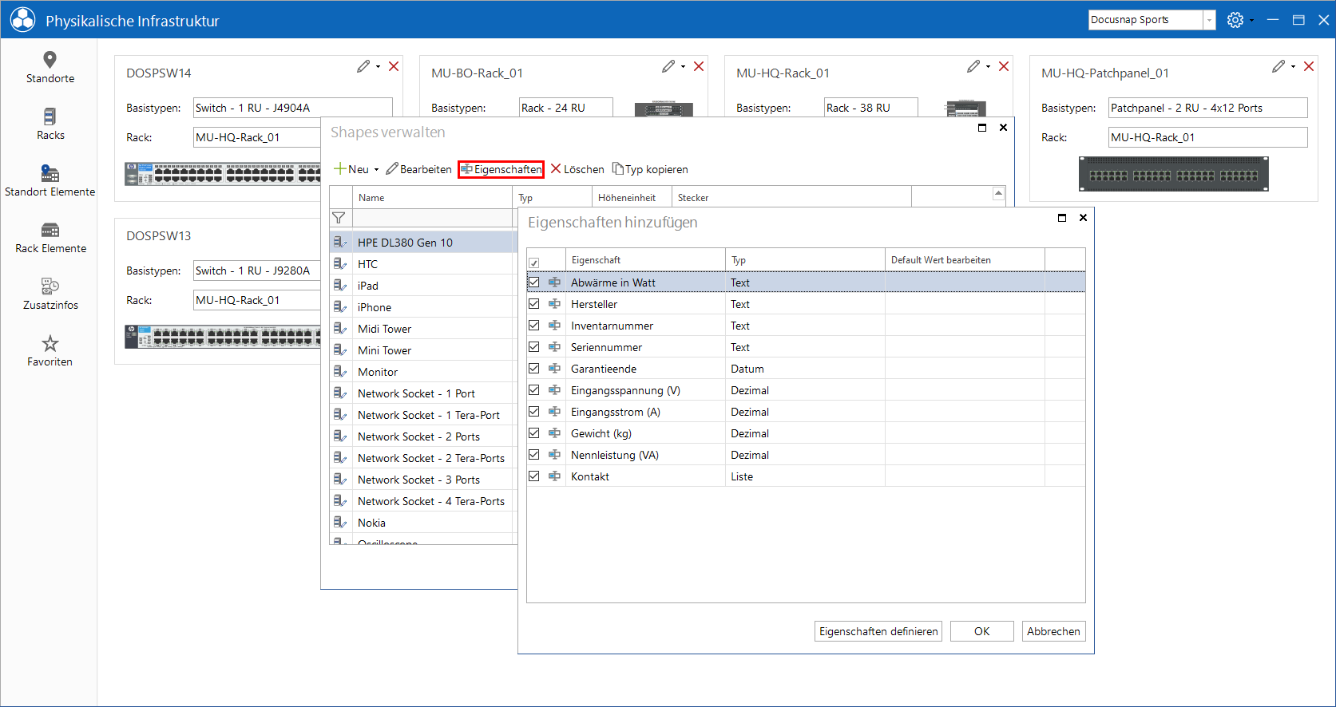Confirm the dialog with OK
This screenshot has width=1336, height=707.
[x=982, y=631]
